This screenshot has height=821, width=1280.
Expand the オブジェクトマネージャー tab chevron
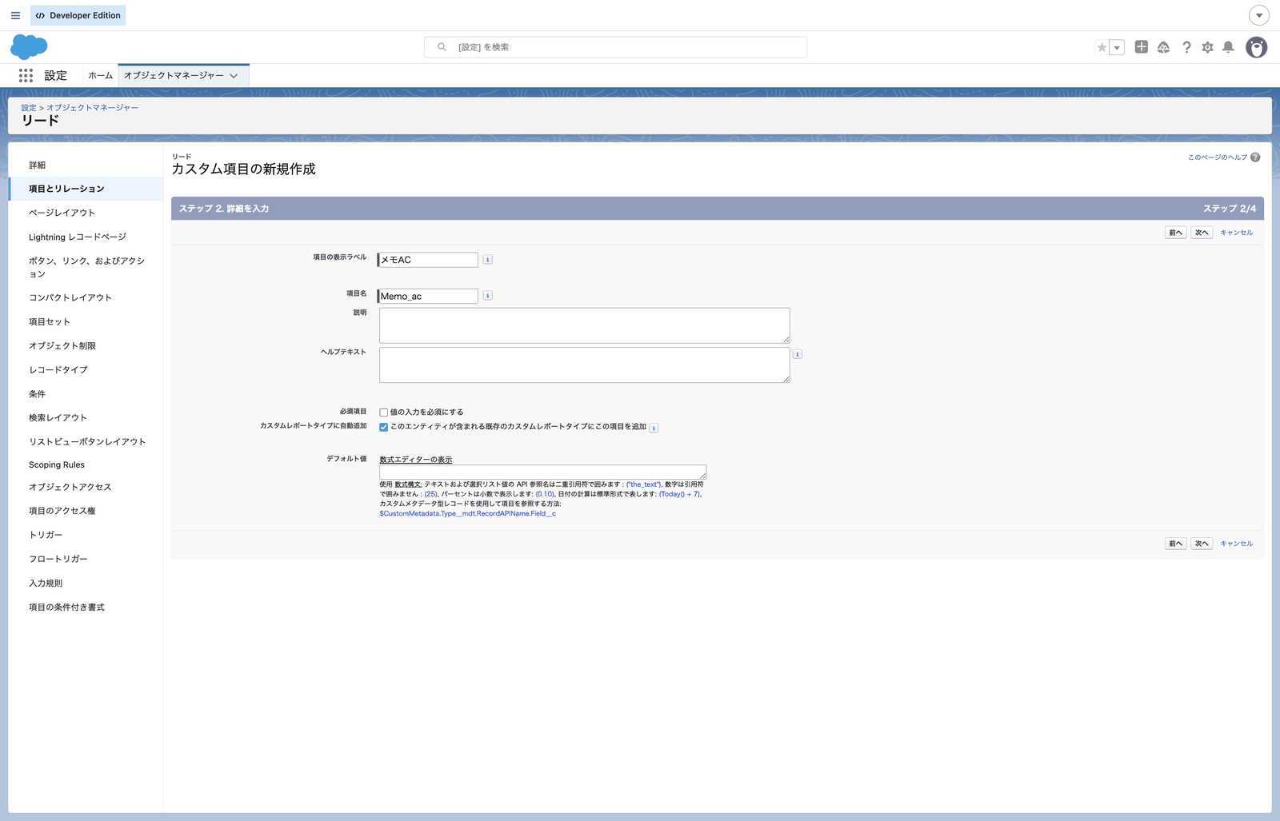(234, 76)
